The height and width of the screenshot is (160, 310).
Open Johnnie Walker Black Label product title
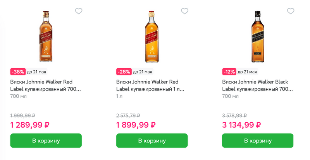(258, 85)
